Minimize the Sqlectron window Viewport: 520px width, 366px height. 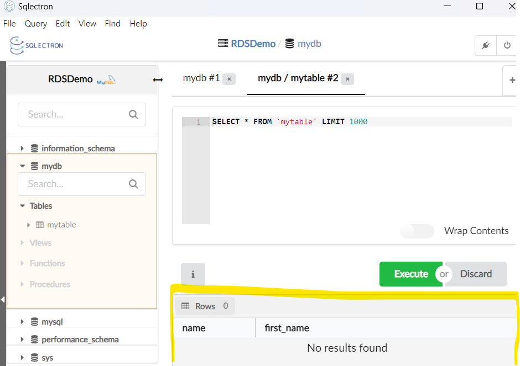pyautogui.click(x=448, y=6)
